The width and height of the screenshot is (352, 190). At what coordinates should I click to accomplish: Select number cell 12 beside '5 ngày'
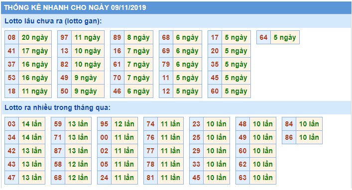point(166,92)
